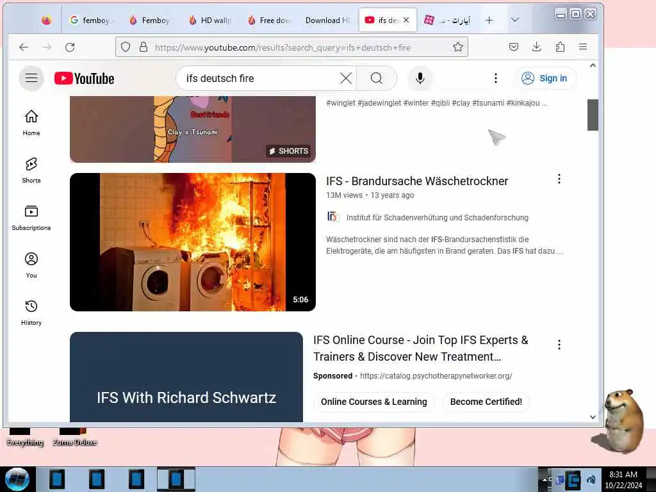Visit catalog.psychotherapynetworker.org link
The height and width of the screenshot is (492, 656).
pyautogui.click(x=436, y=375)
